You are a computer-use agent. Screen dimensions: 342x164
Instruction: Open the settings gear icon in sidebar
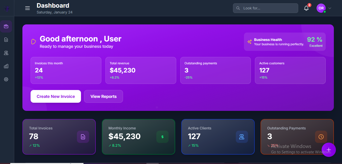[6, 79]
